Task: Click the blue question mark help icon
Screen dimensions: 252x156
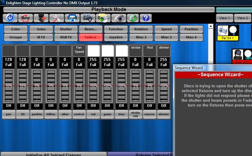Action: [x=146, y=18]
